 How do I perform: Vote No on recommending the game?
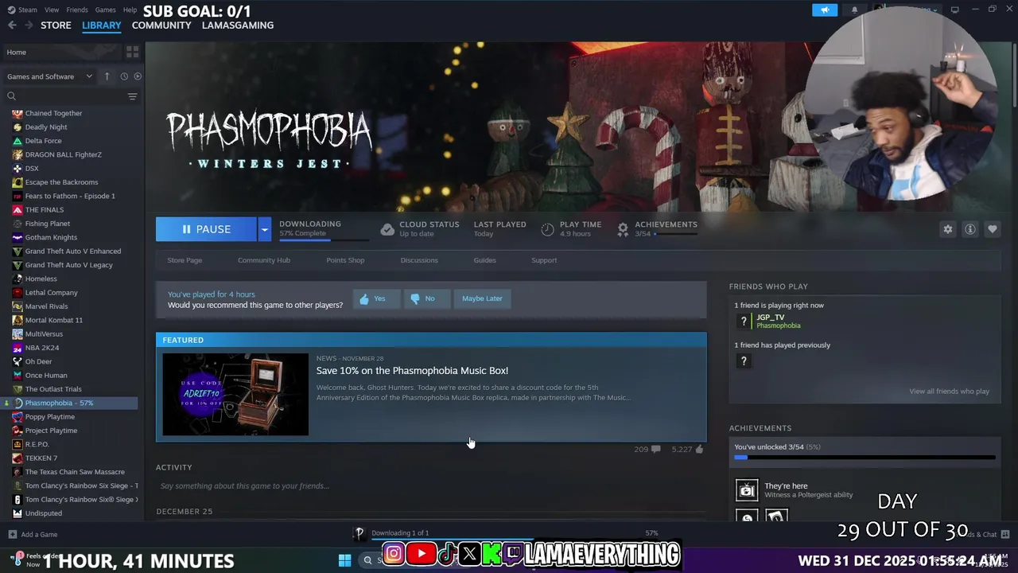pos(426,298)
